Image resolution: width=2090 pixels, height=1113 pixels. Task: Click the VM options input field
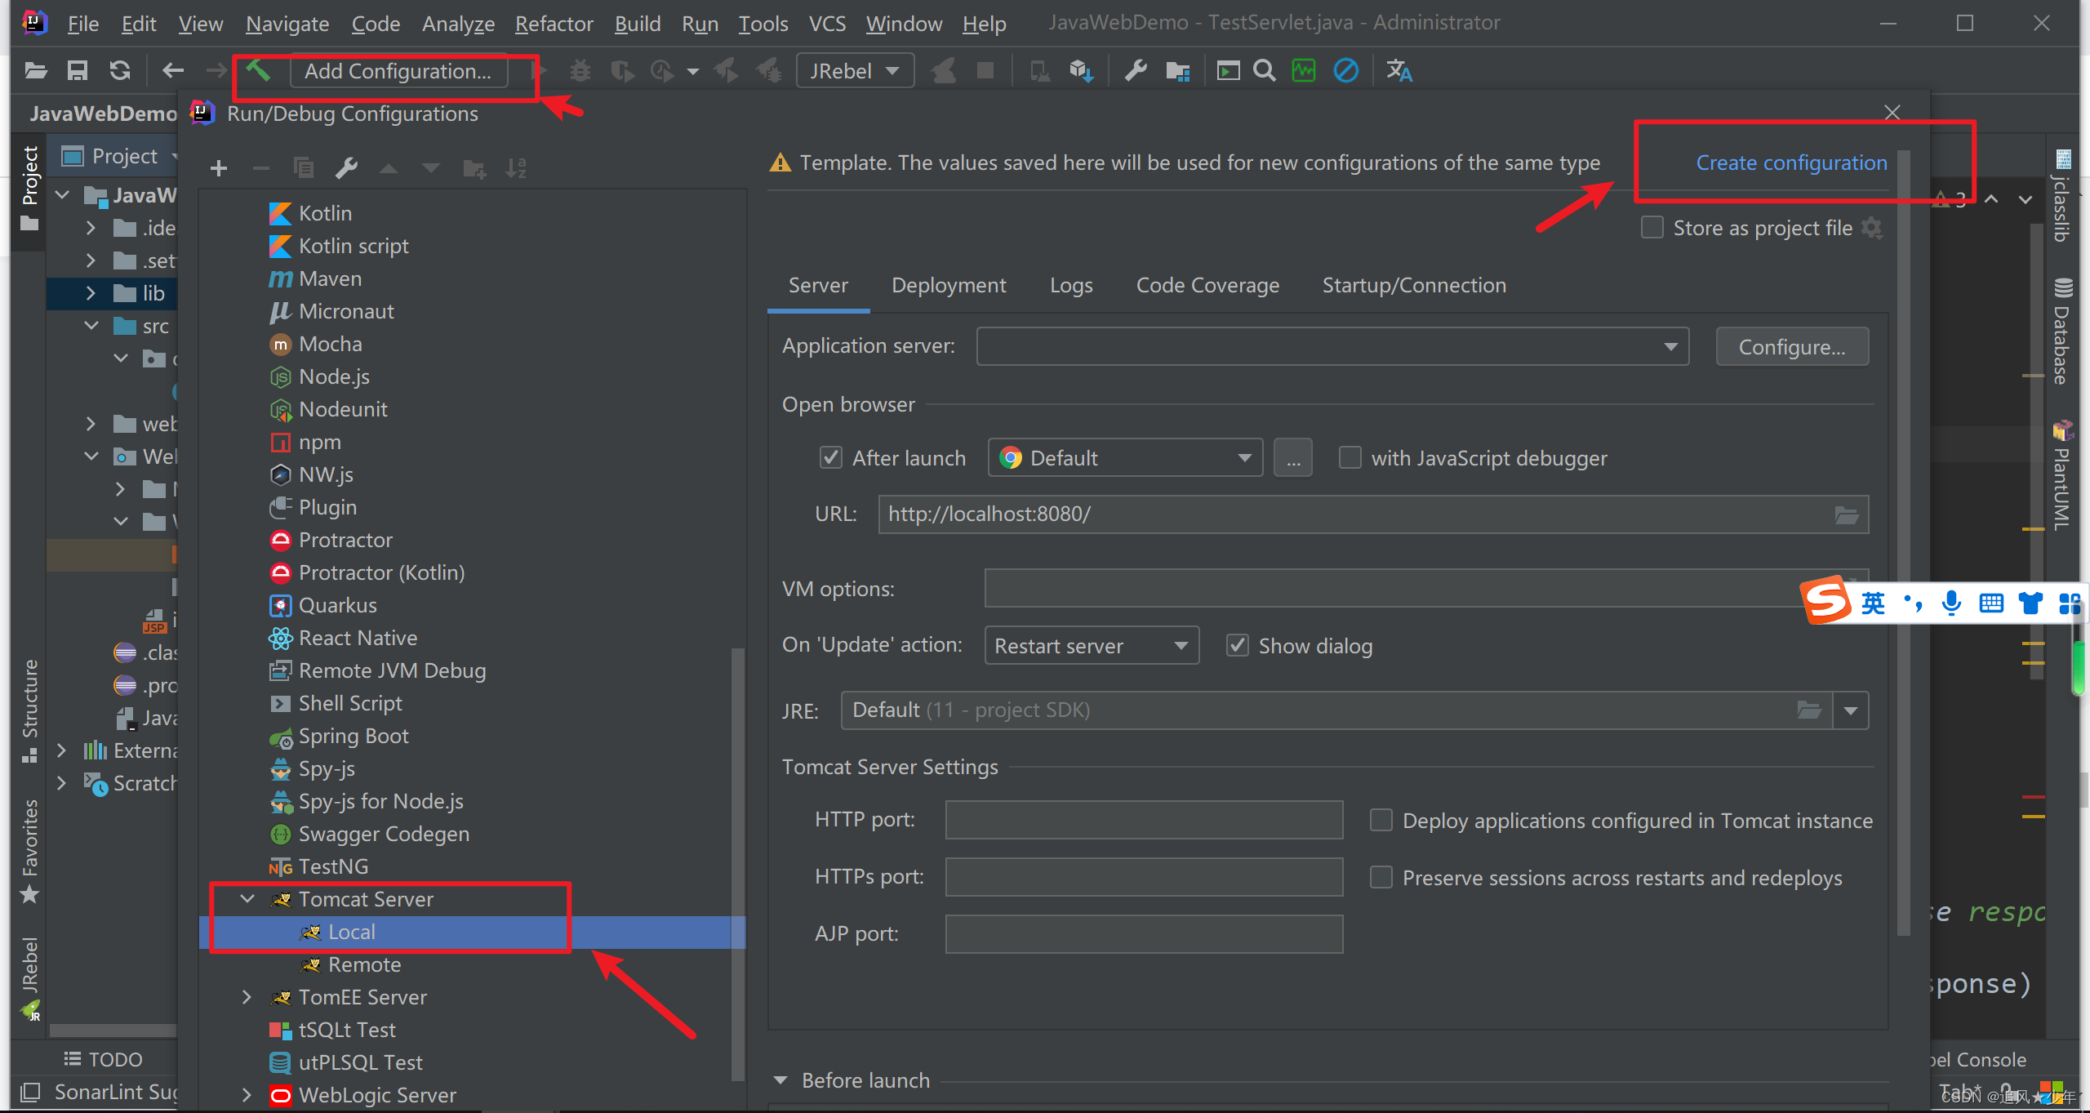point(1426,588)
